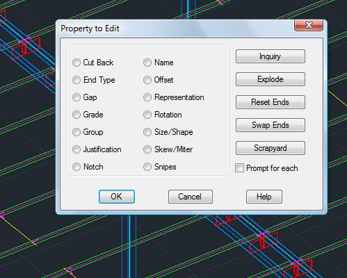This screenshot has width=347, height=278.
Task: Click the Inquiry button
Action: point(271,56)
